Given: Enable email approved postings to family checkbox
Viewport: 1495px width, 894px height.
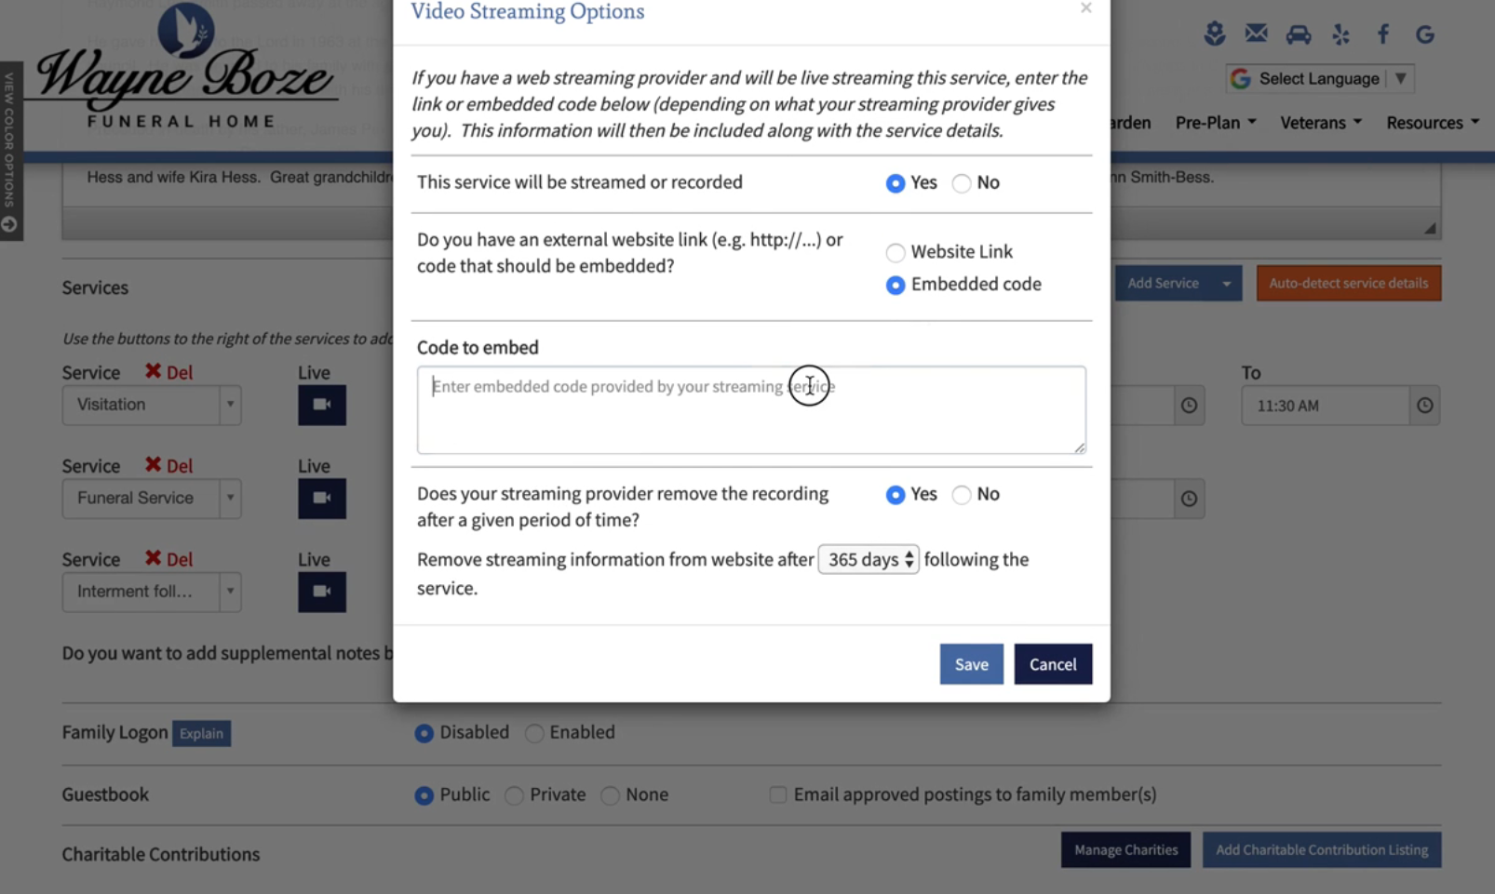Looking at the screenshot, I should point(777,794).
